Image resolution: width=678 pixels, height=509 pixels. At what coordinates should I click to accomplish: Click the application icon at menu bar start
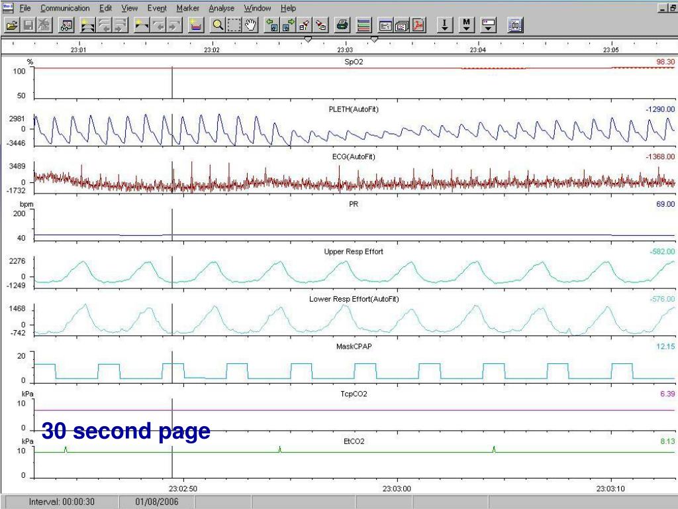[x=8, y=8]
